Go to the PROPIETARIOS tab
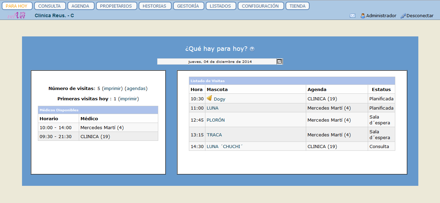 click(116, 6)
